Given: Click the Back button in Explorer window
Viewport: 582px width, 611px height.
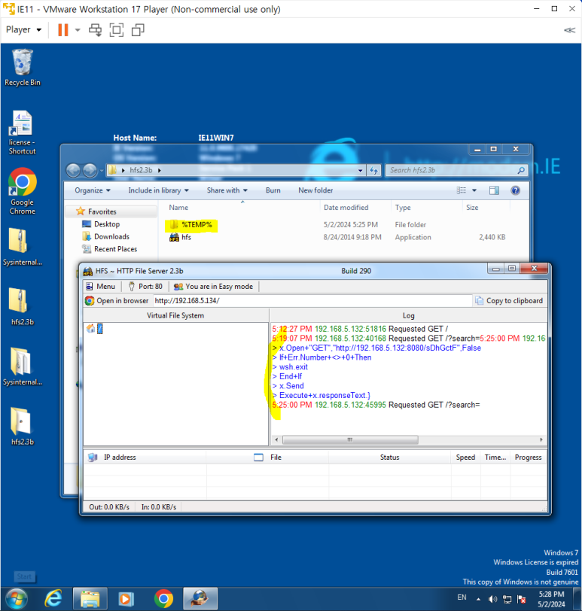Looking at the screenshot, I should [73, 170].
